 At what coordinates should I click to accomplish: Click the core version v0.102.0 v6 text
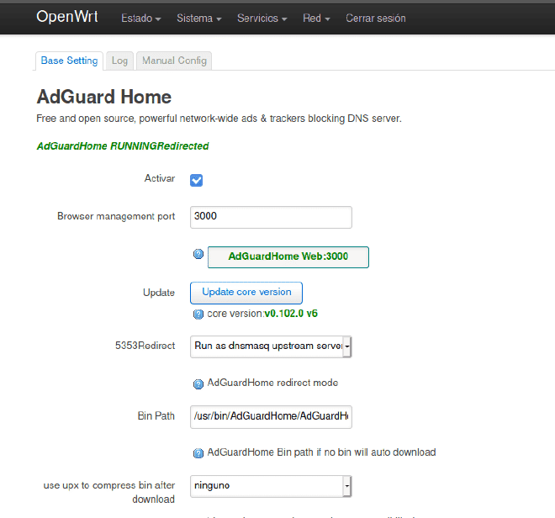(262, 314)
